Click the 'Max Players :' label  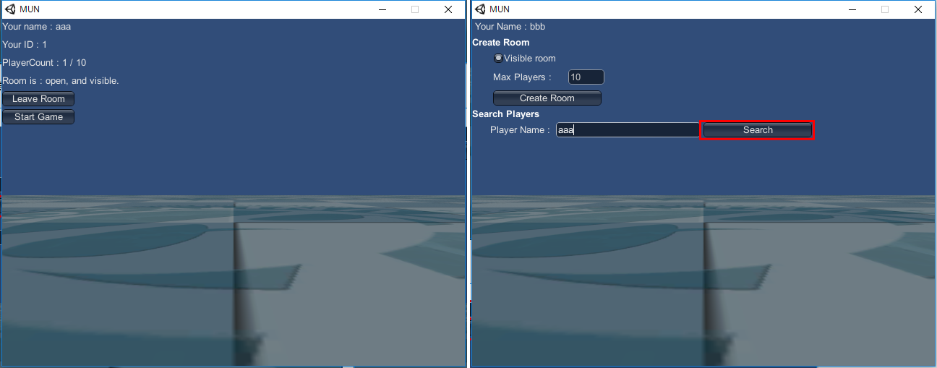[x=522, y=77]
